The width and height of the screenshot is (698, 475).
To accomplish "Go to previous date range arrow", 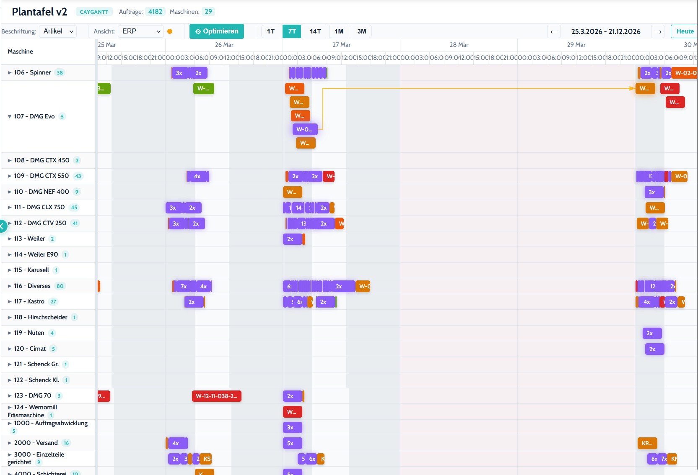I will [554, 31].
